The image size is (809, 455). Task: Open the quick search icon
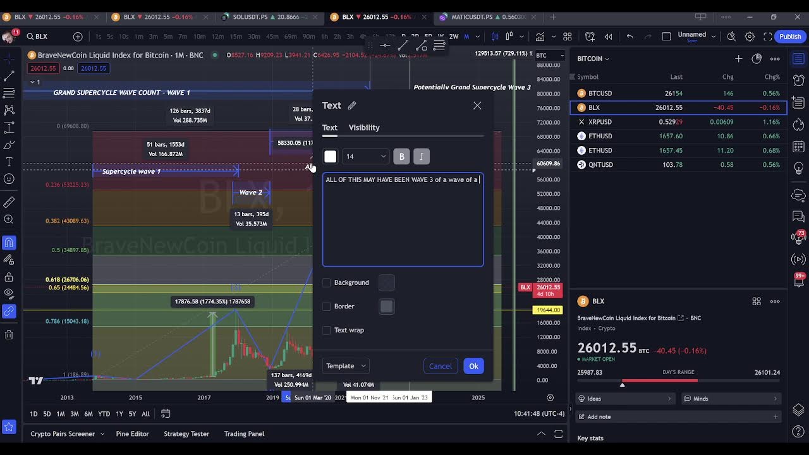(731, 37)
